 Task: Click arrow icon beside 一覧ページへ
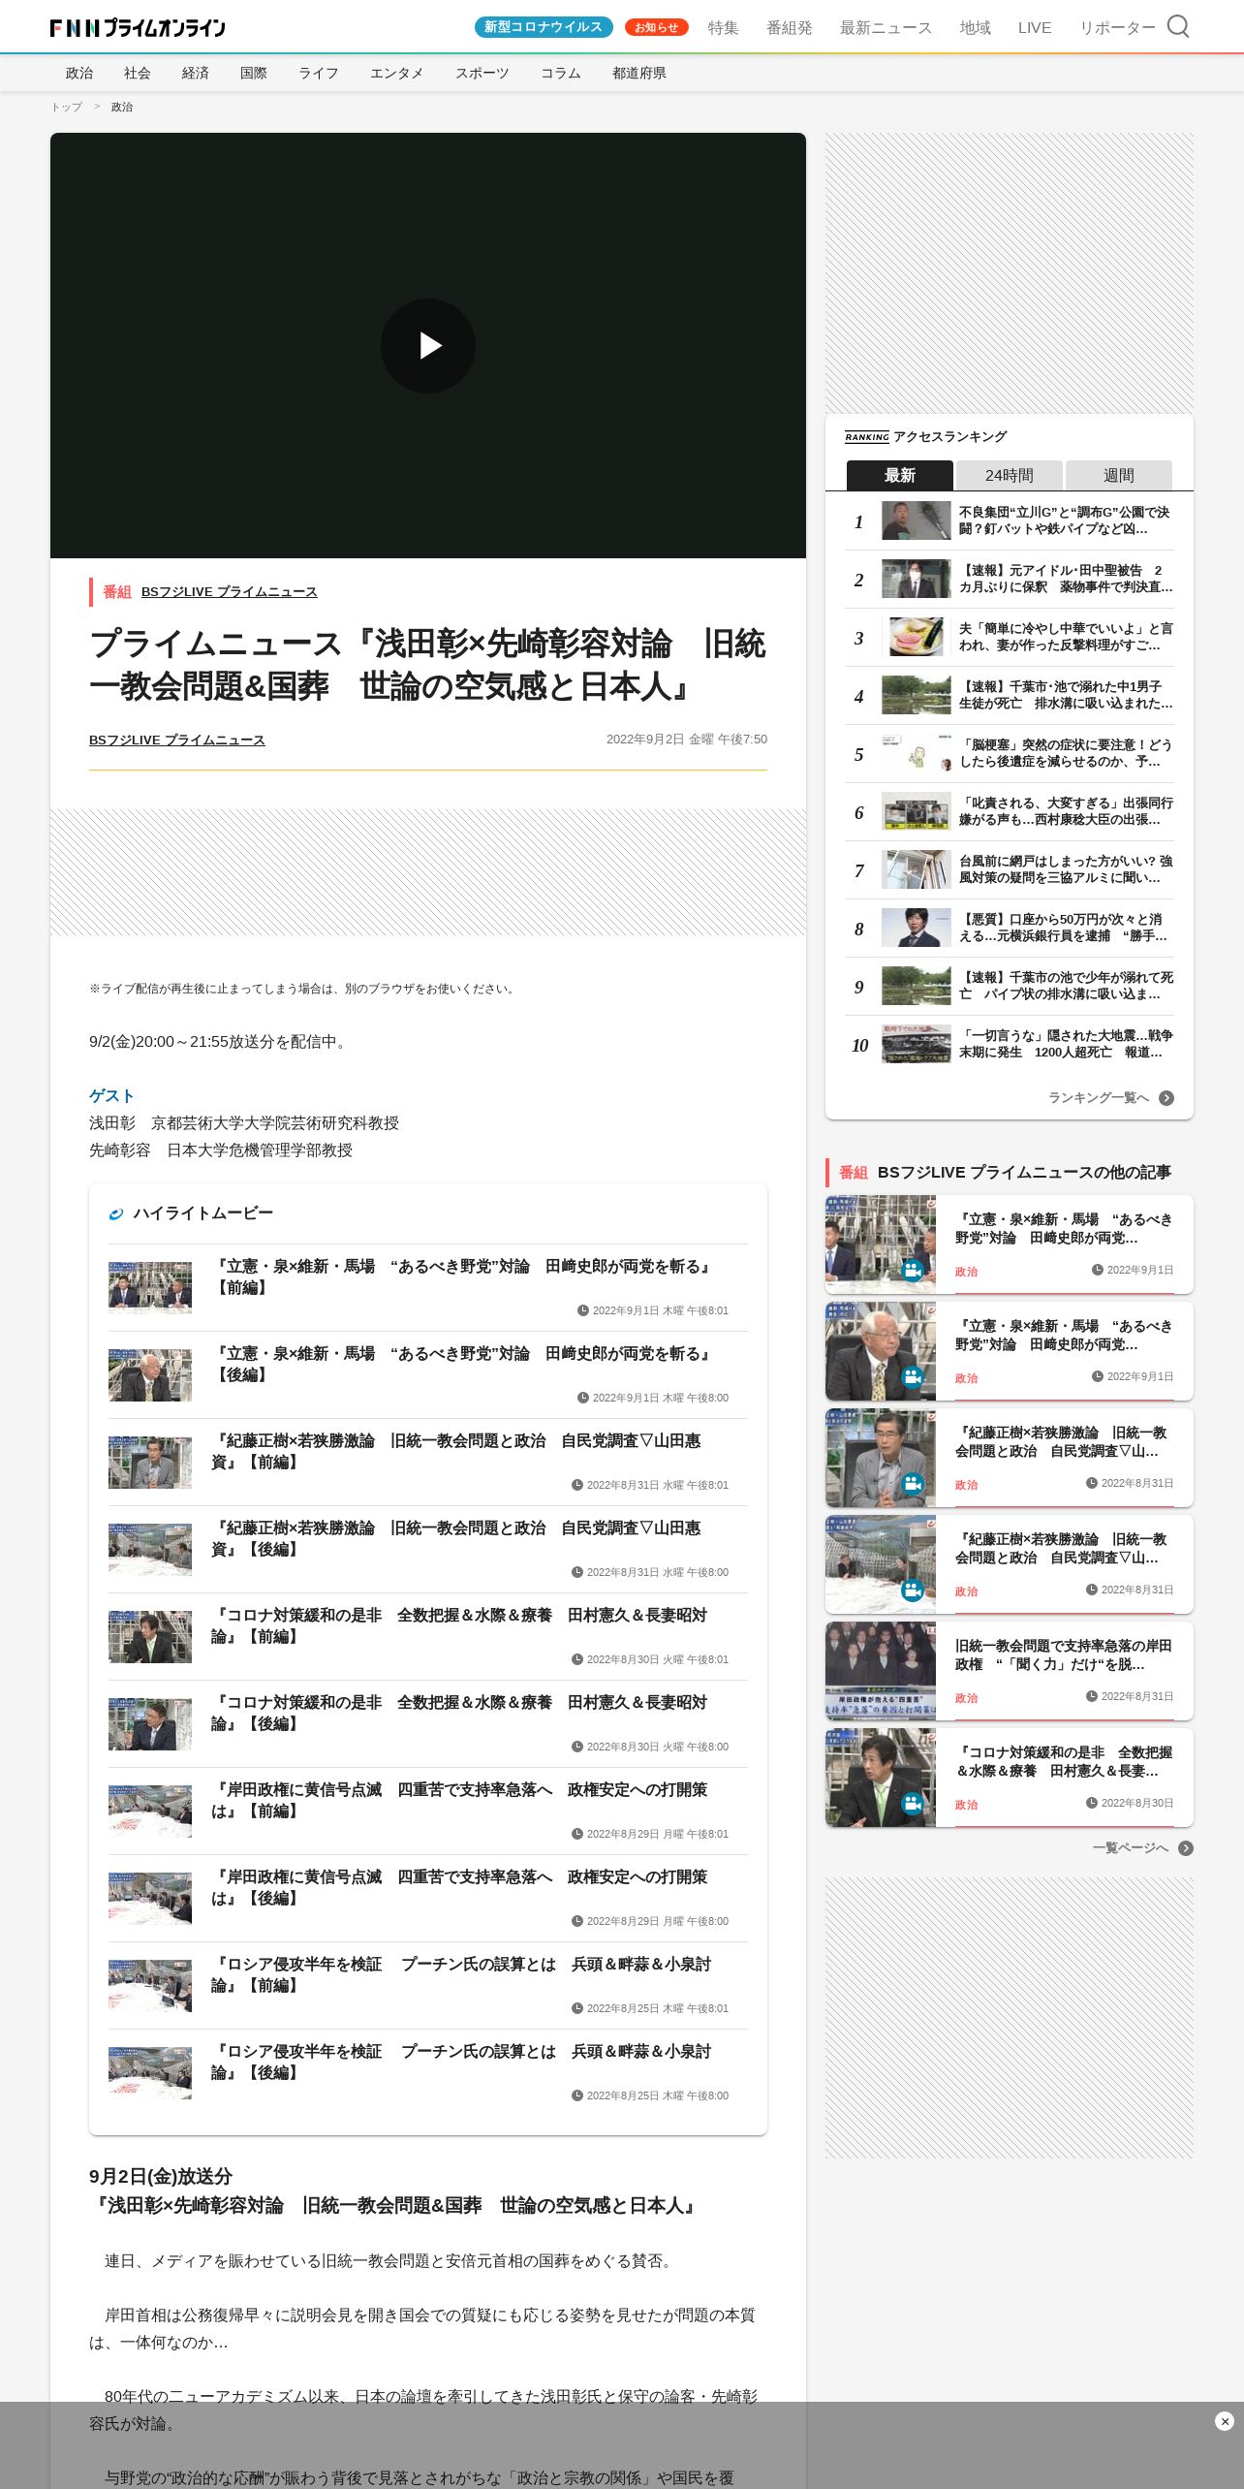tap(1186, 1848)
